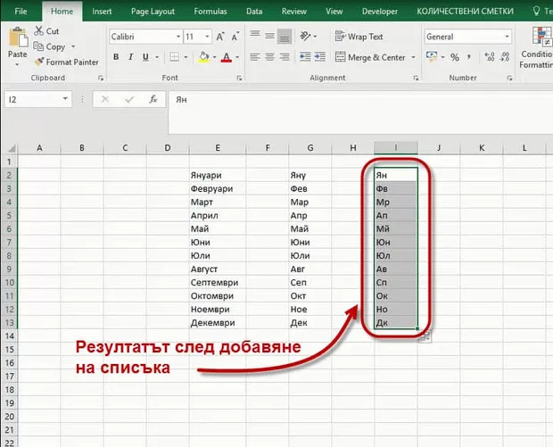Switch to the Insert tab
The image size is (553, 447).
pyautogui.click(x=102, y=12)
